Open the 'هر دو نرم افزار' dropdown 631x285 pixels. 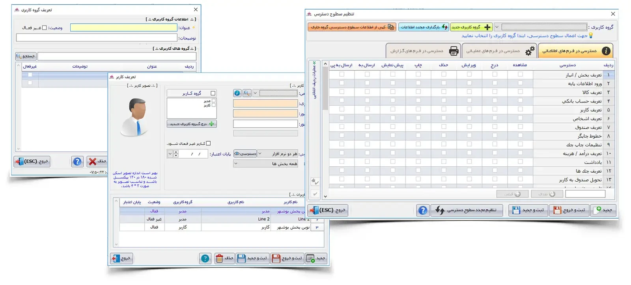pos(260,154)
